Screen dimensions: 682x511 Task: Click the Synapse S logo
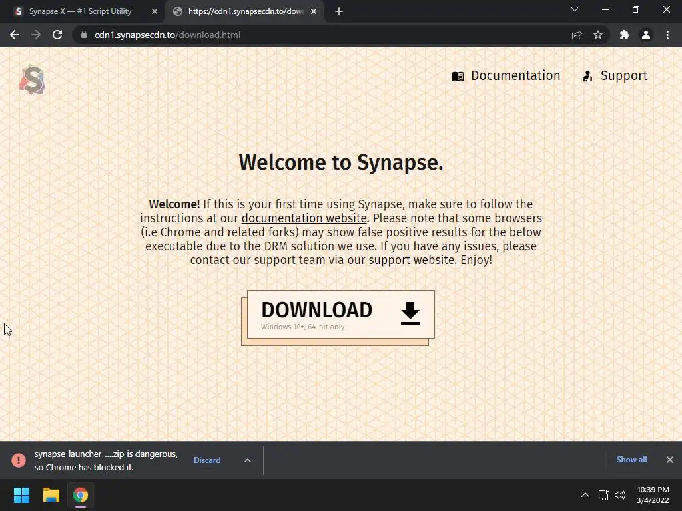pyautogui.click(x=32, y=80)
